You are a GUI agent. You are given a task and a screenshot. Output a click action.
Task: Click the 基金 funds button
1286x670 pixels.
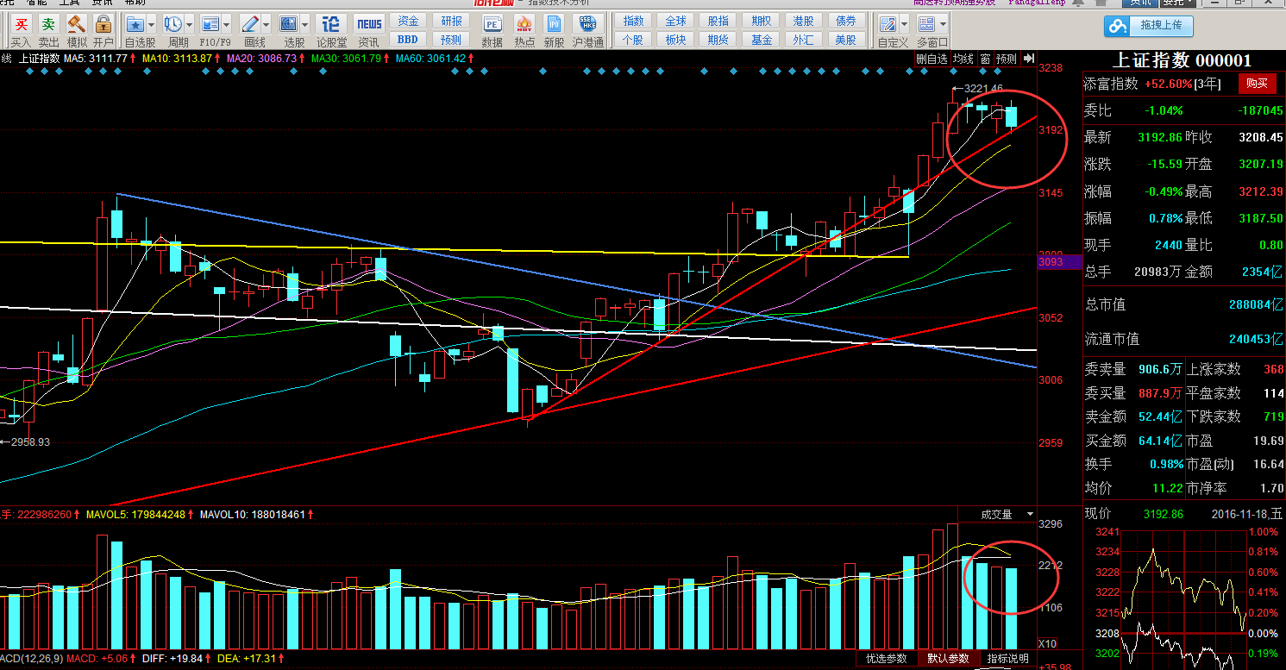pos(761,40)
